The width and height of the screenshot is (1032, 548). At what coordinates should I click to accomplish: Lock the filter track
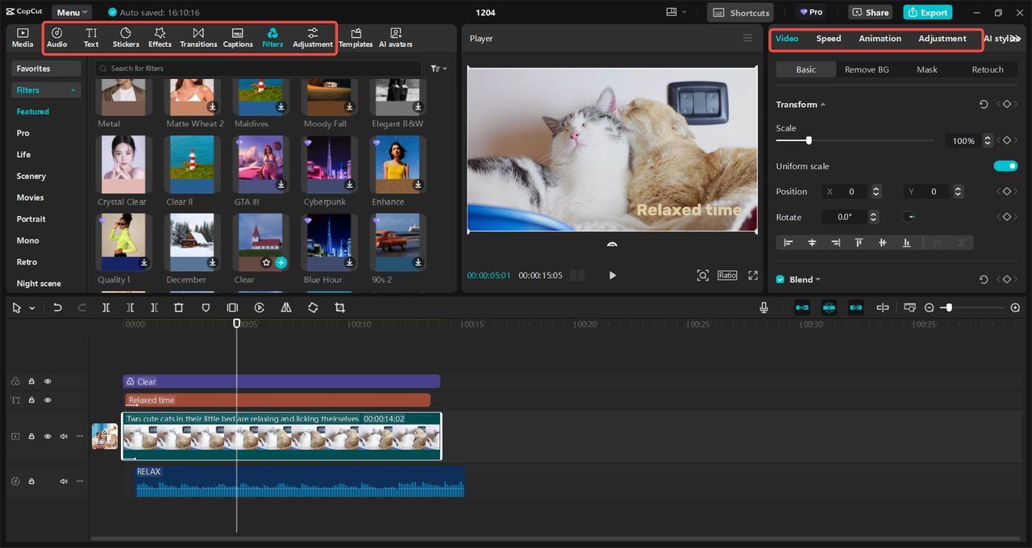tap(31, 381)
